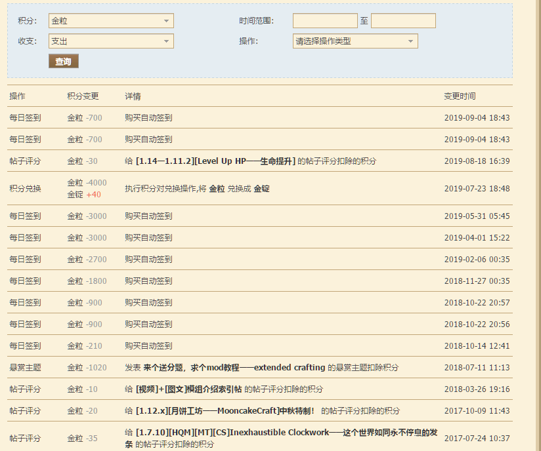Click the 积分变更 column header

tap(83, 96)
